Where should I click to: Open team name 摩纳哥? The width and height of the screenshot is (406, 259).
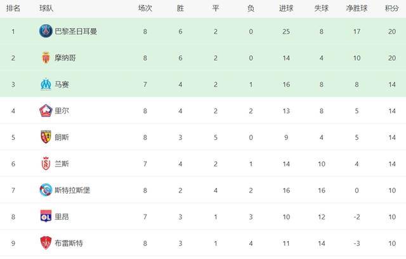65,58
